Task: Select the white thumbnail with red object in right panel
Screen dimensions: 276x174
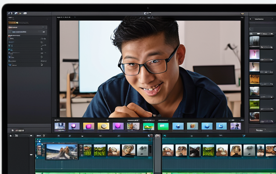Action: 254,67
